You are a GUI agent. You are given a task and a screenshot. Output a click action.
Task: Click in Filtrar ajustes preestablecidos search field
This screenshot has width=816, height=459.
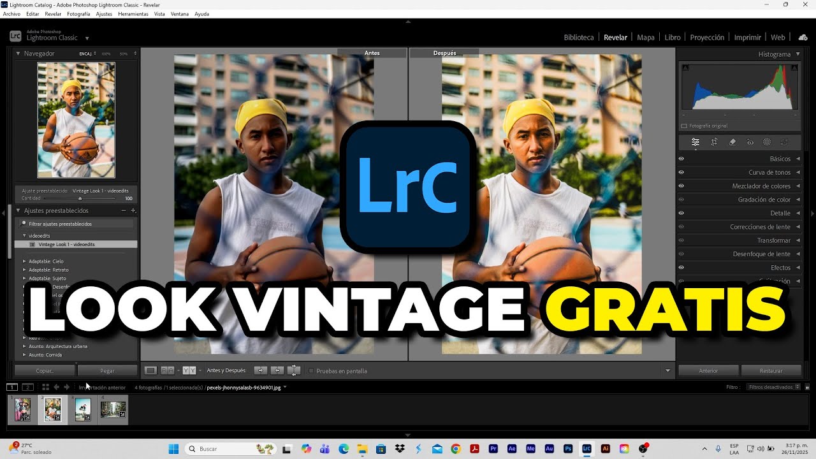[x=77, y=224]
